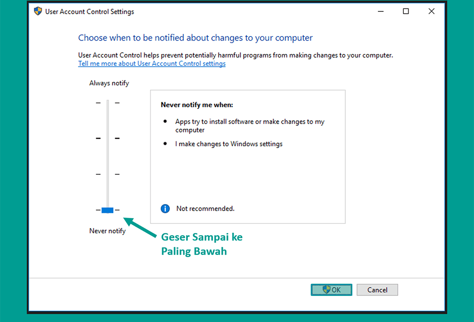
Task: Click 'Apps try to install software' bullet text
Action: (250, 125)
